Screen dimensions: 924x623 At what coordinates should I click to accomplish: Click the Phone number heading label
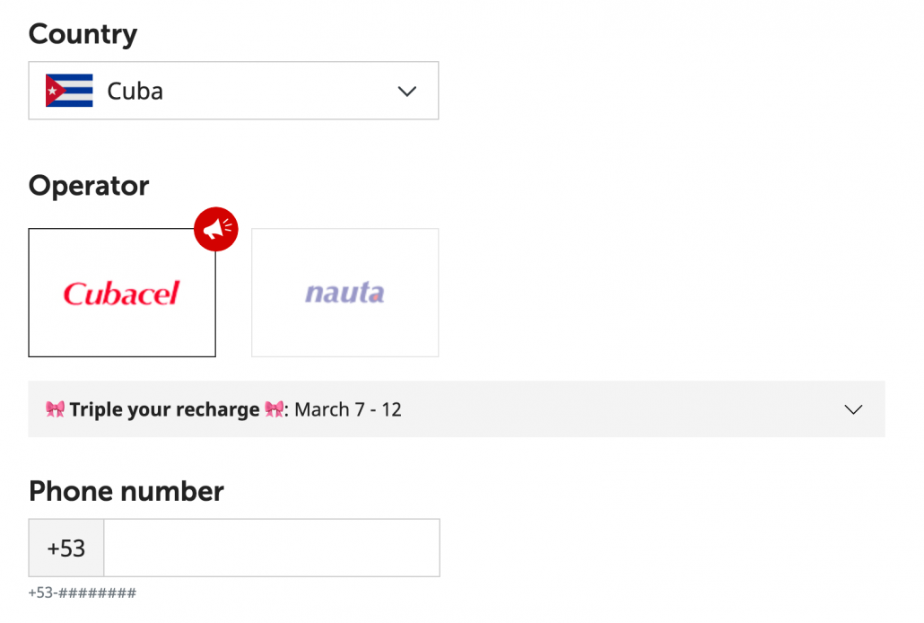[126, 491]
